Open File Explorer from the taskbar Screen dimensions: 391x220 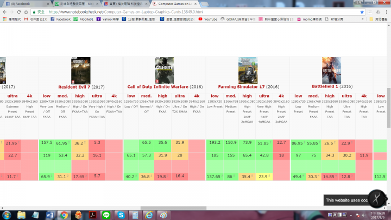coord(21,215)
